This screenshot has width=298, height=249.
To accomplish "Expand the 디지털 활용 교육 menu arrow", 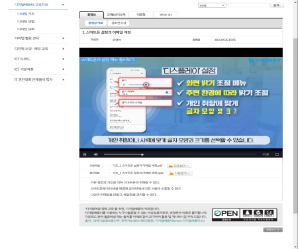I will tap(64, 38).
